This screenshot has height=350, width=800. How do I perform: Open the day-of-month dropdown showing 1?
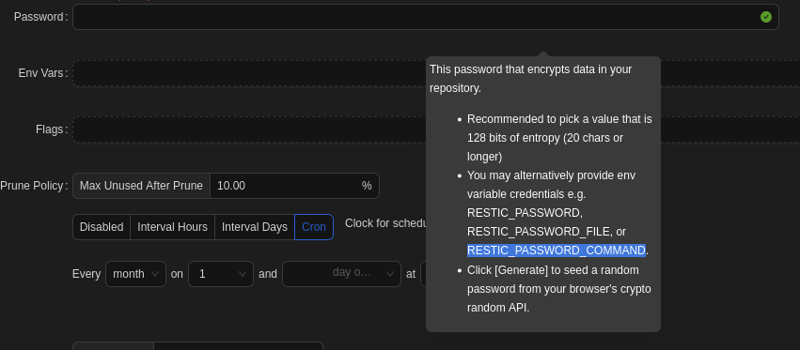(x=221, y=274)
